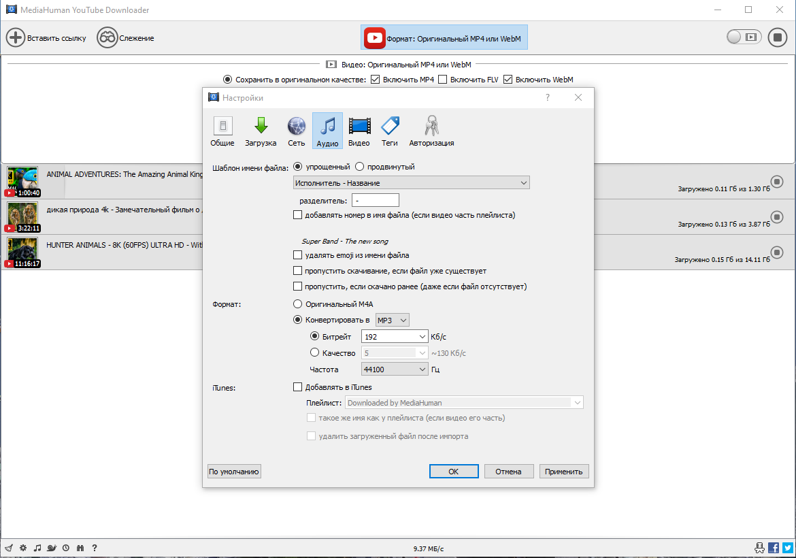Click the Facebook icon in status bar
The width and height of the screenshot is (796, 558).
(774, 548)
